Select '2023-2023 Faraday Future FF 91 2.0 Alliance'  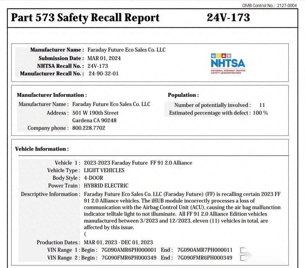138,163
